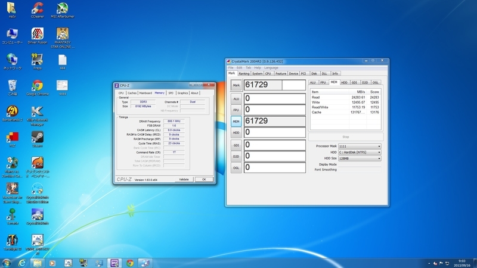Open the Feature tab in CrystalMark
This screenshot has width=477, height=268.
[x=281, y=73]
